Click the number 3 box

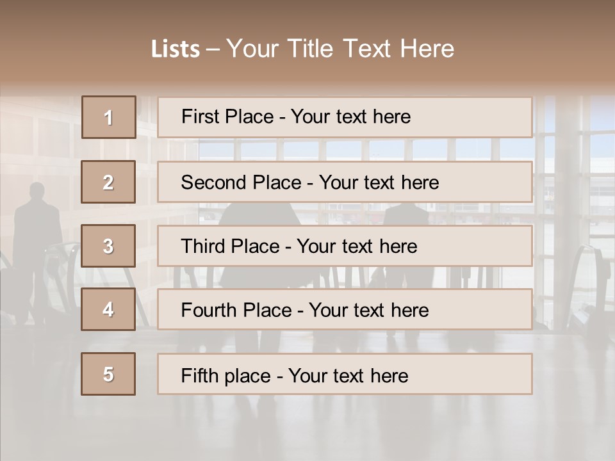coord(108,246)
